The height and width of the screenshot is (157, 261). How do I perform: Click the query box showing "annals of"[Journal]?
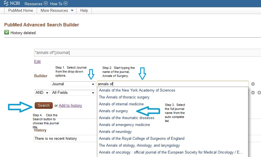tap(147, 53)
